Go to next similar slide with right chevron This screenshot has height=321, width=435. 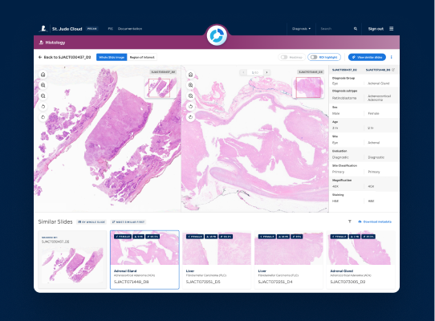[x=267, y=72]
